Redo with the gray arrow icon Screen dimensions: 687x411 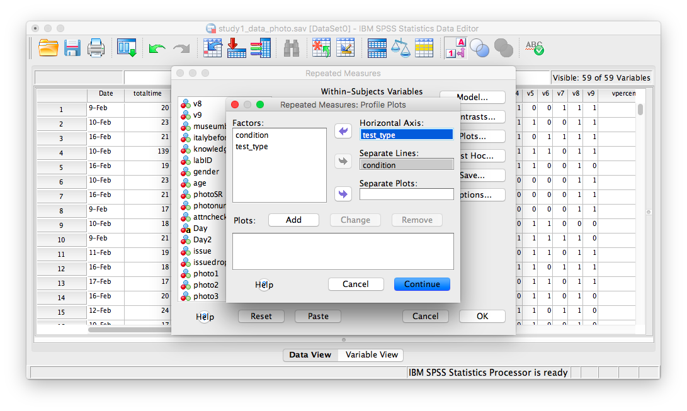pos(181,48)
